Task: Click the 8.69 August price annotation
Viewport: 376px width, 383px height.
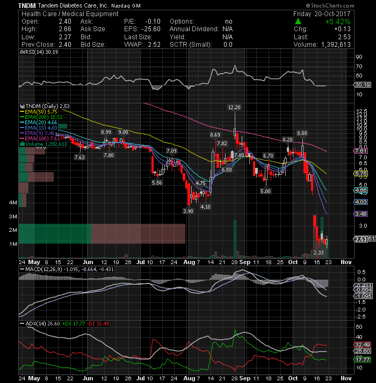Action: tap(215, 134)
